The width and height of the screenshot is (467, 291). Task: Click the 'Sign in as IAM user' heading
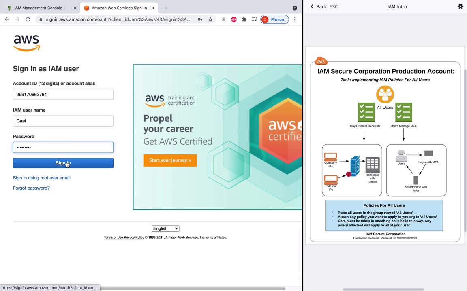pyautogui.click(x=45, y=69)
